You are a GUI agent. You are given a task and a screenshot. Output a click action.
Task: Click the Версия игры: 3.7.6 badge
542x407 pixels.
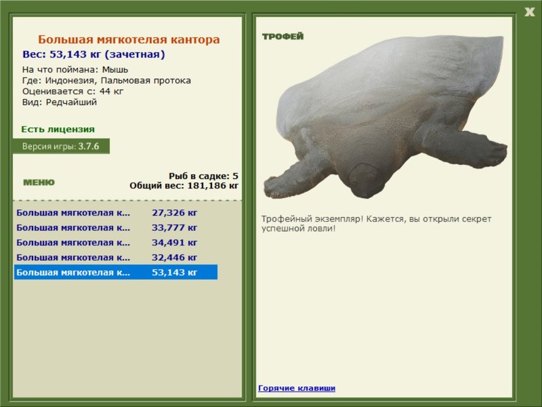(61, 146)
